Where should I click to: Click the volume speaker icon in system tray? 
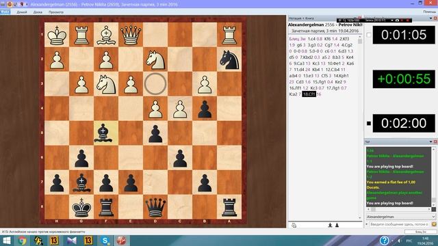pos(400,241)
